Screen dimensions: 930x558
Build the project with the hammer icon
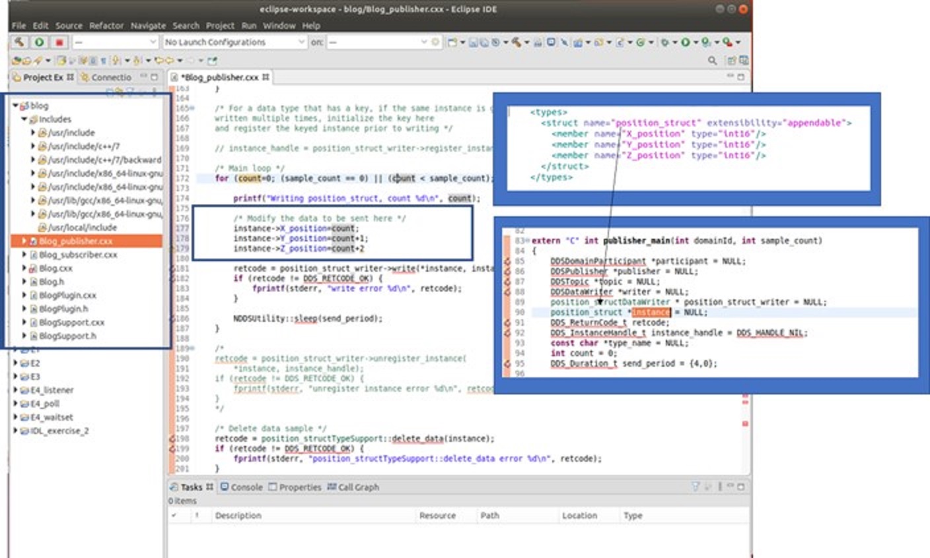point(516,44)
